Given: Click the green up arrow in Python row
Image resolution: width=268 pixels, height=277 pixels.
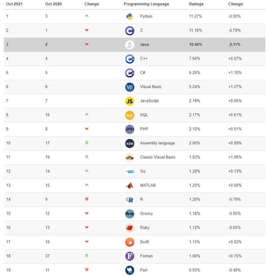Looking at the screenshot, I should tap(87, 16).
